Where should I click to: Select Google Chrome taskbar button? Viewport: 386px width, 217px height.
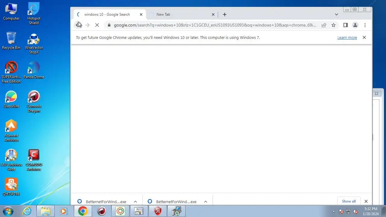tap(83, 211)
